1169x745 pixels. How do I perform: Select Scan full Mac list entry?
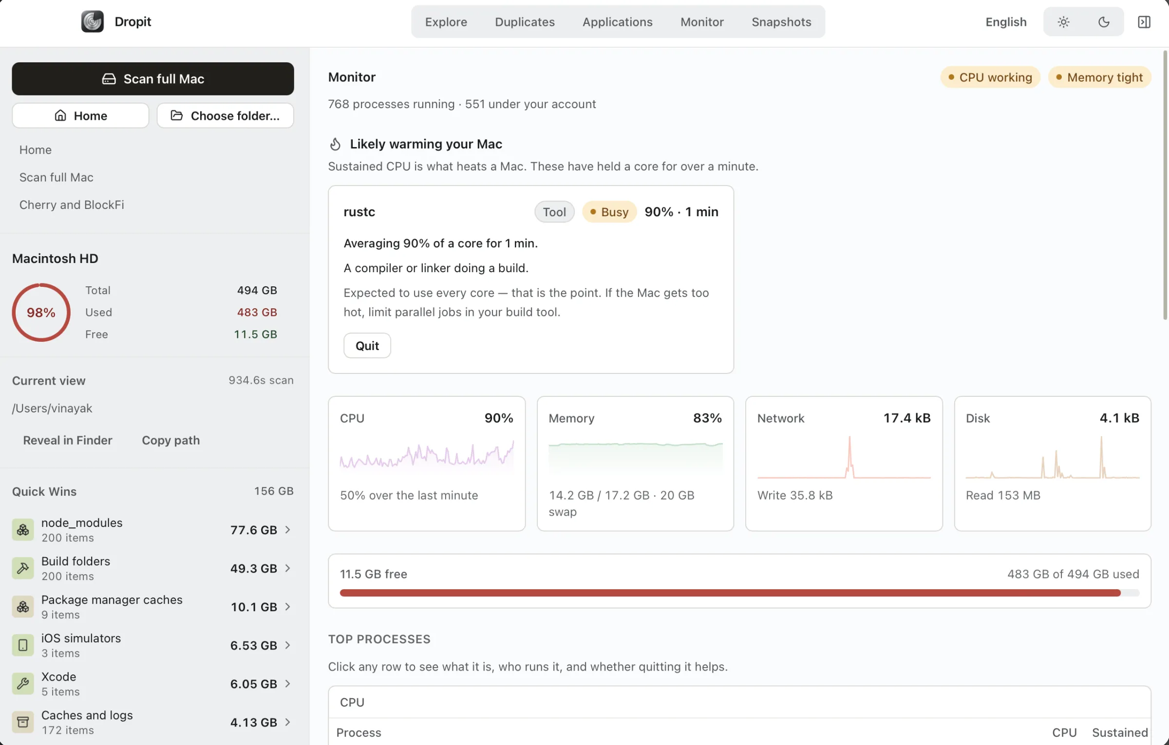[x=57, y=177]
